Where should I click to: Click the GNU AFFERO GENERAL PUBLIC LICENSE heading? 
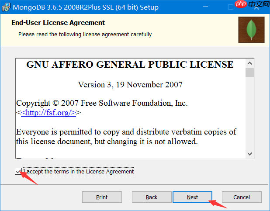coord(130,65)
